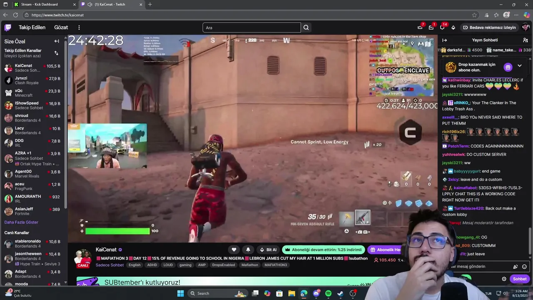Open a new browser tab
This screenshot has height=300, width=533.
click(x=150, y=4)
